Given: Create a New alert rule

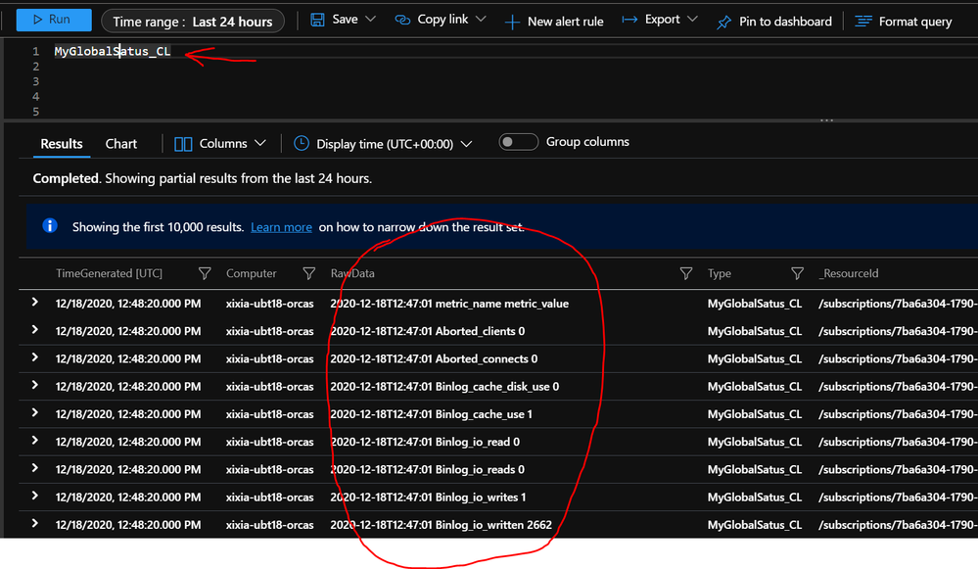Looking at the screenshot, I should 554,22.
